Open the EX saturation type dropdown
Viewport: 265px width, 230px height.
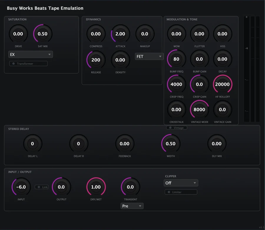click(31, 54)
